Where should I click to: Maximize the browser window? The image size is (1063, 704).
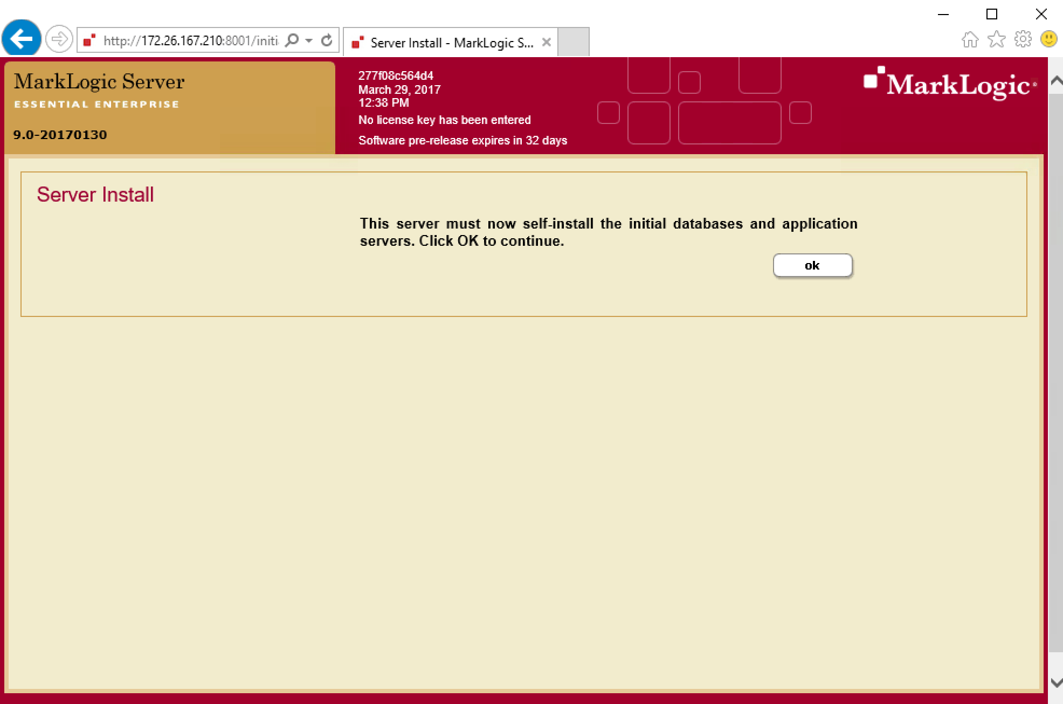point(992,14)
